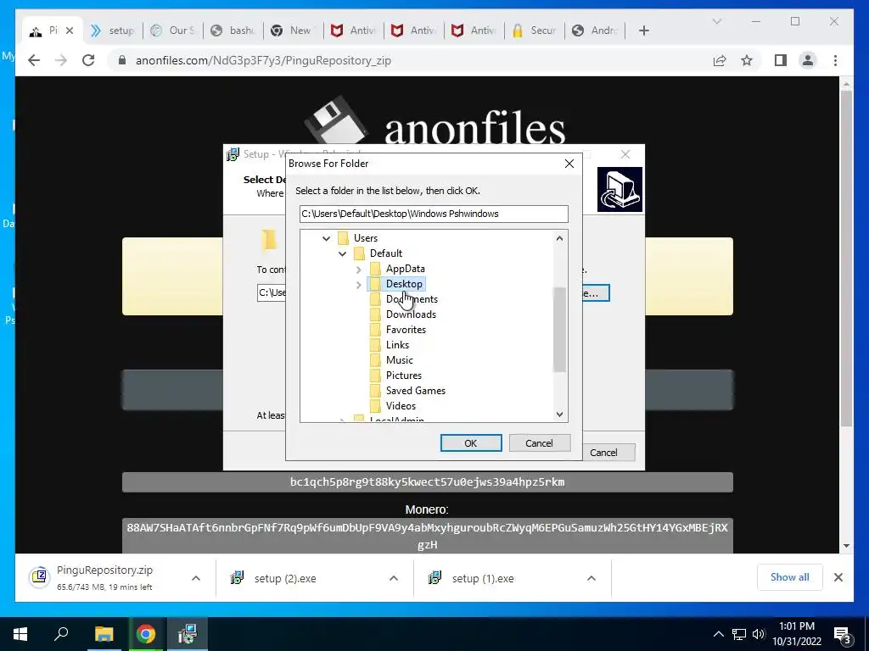The image size is (869, 651).
Task: Click the folder tree scrollbar thumb
Action: click(560, 330)
